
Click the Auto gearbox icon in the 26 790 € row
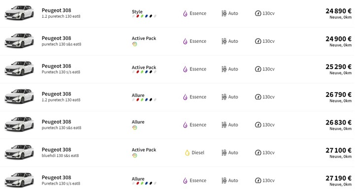pos(224,97)
